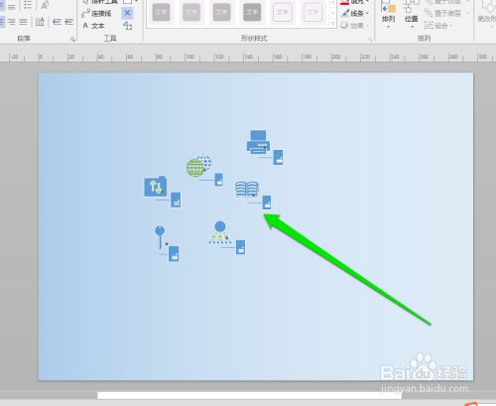Viewport: 496px width, 406px height.
Task: Click the horizontal scrollbar below the canvas
Action: (x=250, y=395)
